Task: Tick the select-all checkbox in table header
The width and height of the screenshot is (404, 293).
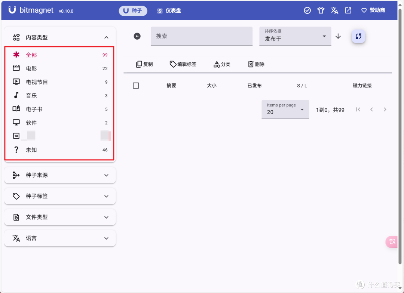Action: point(136,86)
